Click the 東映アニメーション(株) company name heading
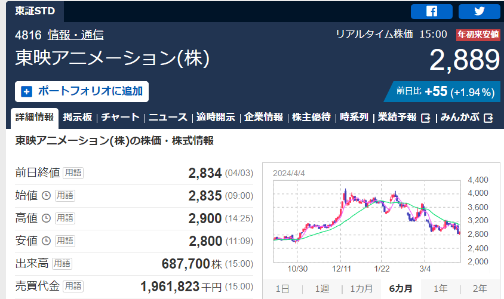The height and width of the screenshot is (299, 504). pyautogui.click(x=112, y=58)
